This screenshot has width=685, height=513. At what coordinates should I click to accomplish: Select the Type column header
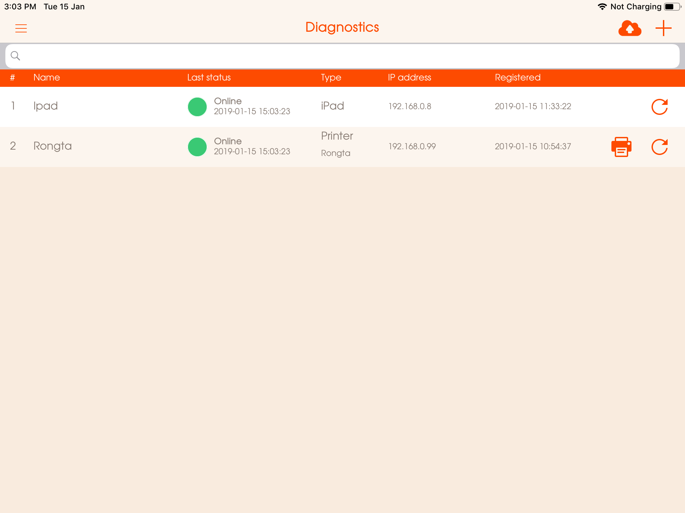pos(331,78)
